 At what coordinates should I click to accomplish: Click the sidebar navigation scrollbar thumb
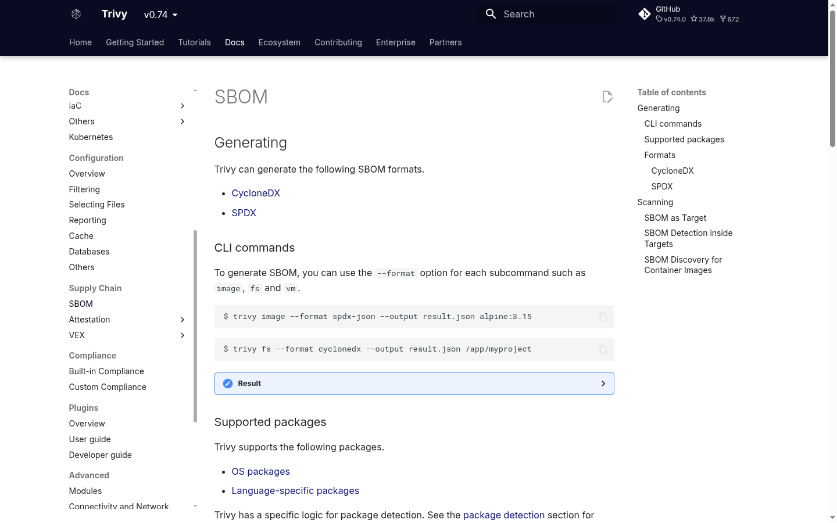coord(195,326)
